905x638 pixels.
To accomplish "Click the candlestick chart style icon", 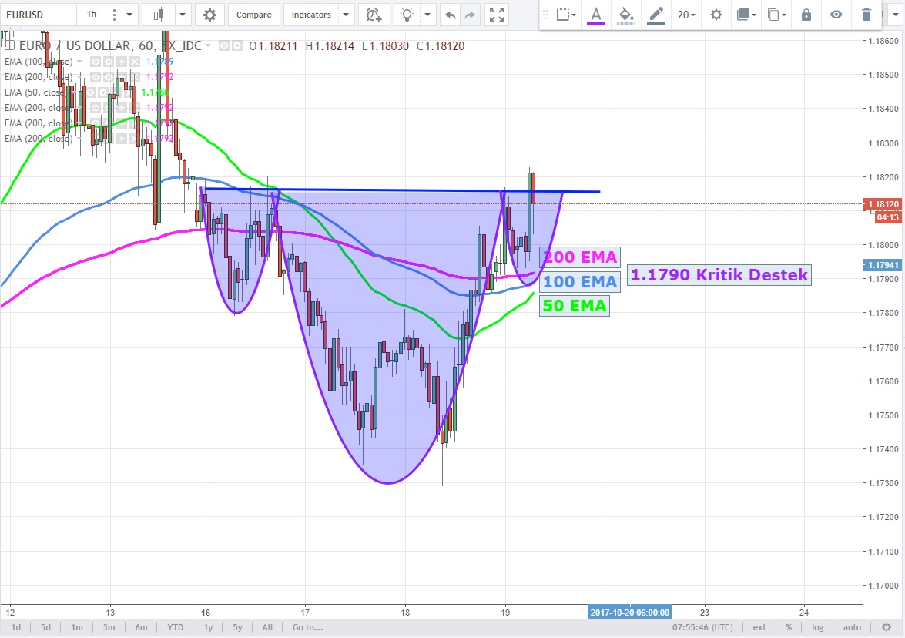I will (x=159, y=15).
